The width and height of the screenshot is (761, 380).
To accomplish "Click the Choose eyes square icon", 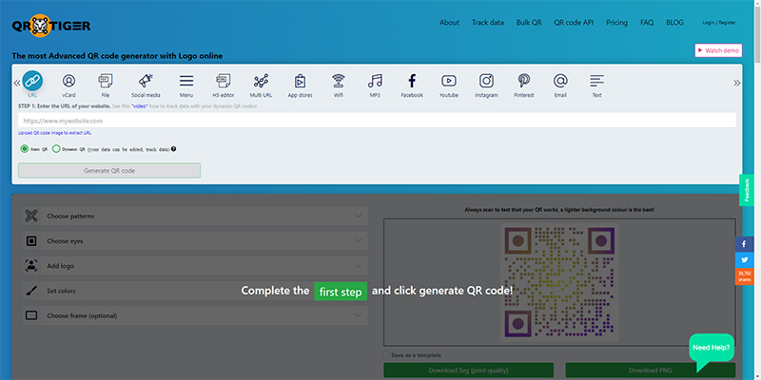I will coord(31,241).
